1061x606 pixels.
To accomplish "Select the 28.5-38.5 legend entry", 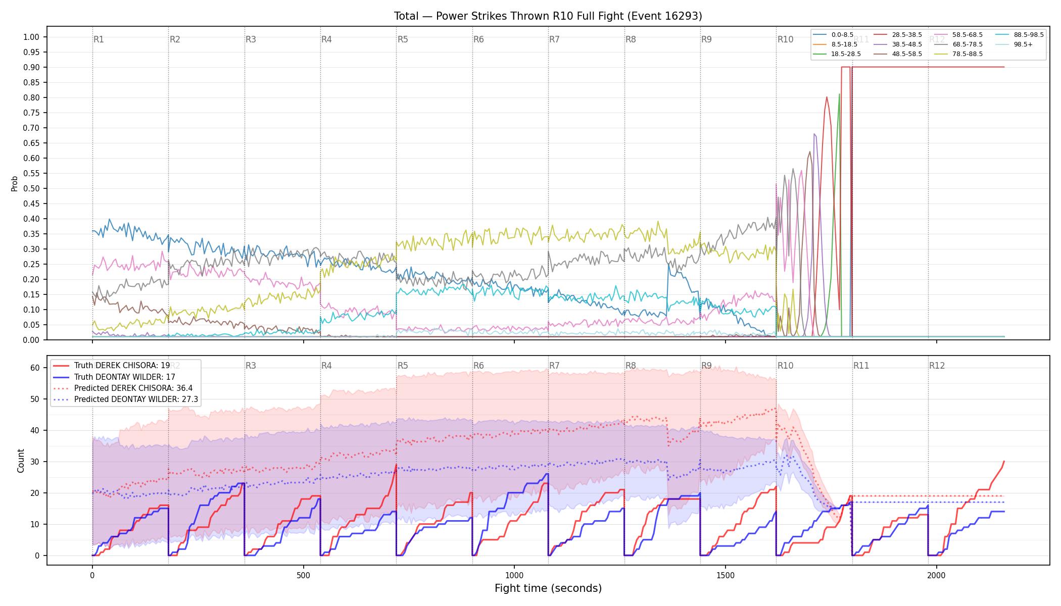I will 897,35.
